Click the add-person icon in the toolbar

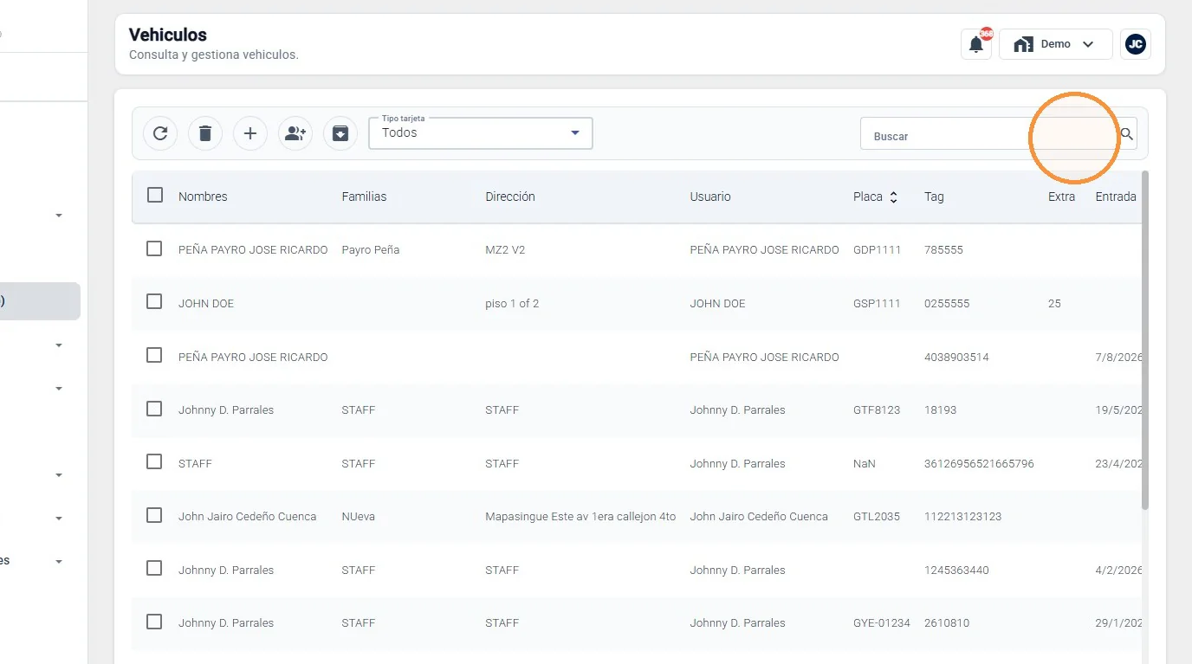click(x=295, y=133)
